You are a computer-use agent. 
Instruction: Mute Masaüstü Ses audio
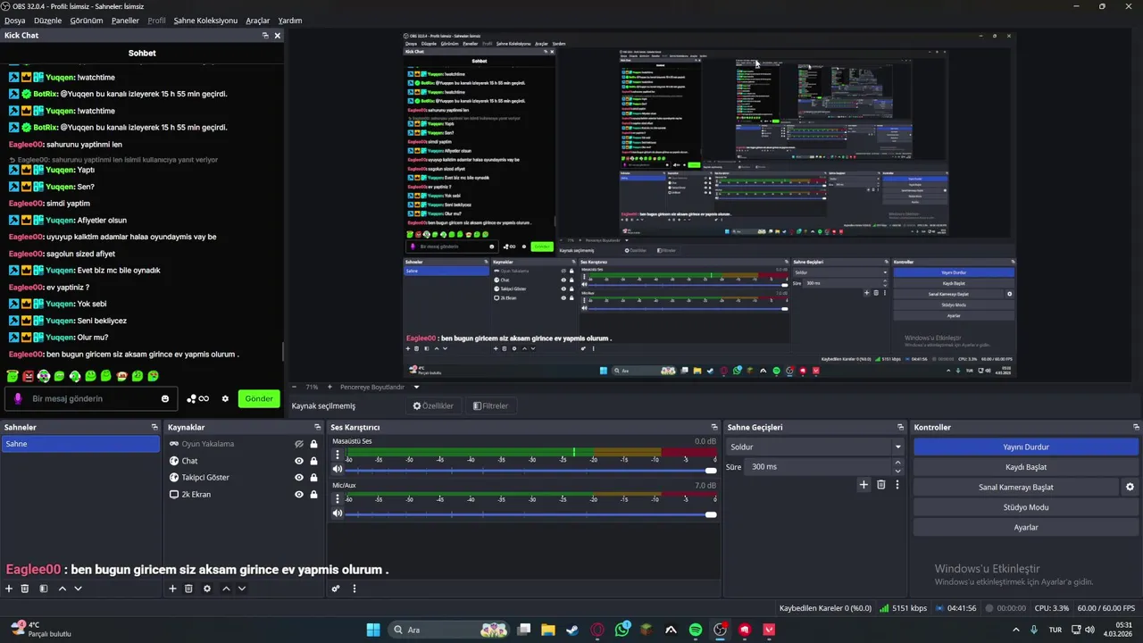click(x=338, y=470)
